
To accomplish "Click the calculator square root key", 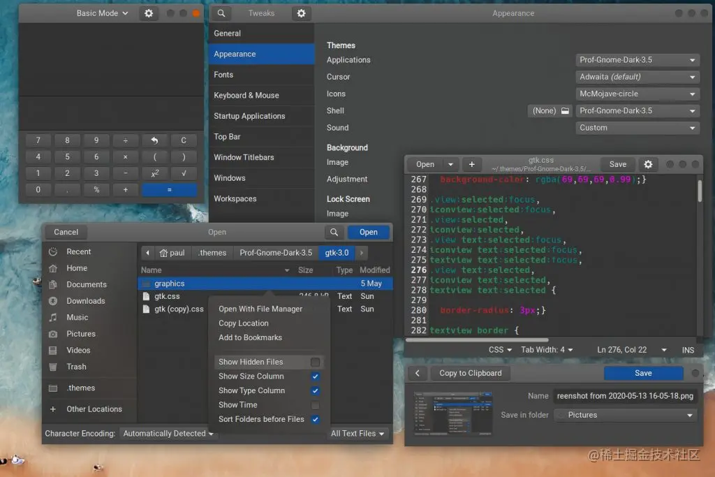I will pyautogui.click(x=184, y=173).
